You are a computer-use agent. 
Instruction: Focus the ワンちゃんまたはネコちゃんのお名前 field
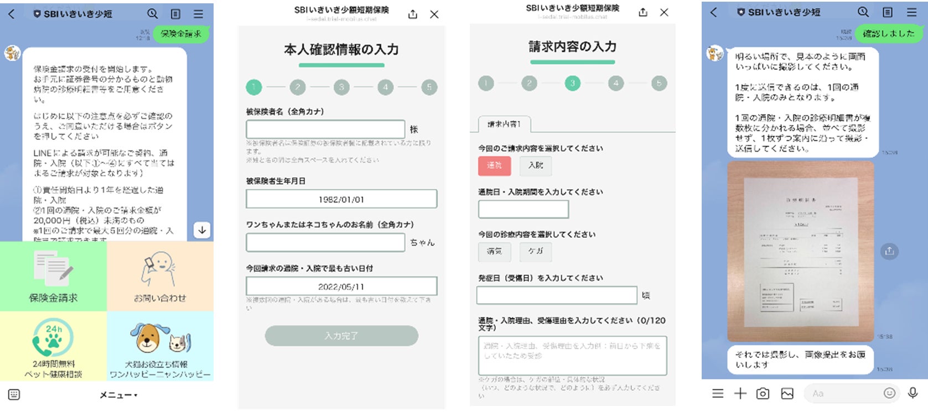point(325,242)
